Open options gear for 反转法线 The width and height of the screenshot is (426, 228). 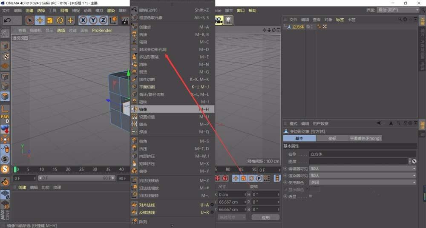click(212, 212)
